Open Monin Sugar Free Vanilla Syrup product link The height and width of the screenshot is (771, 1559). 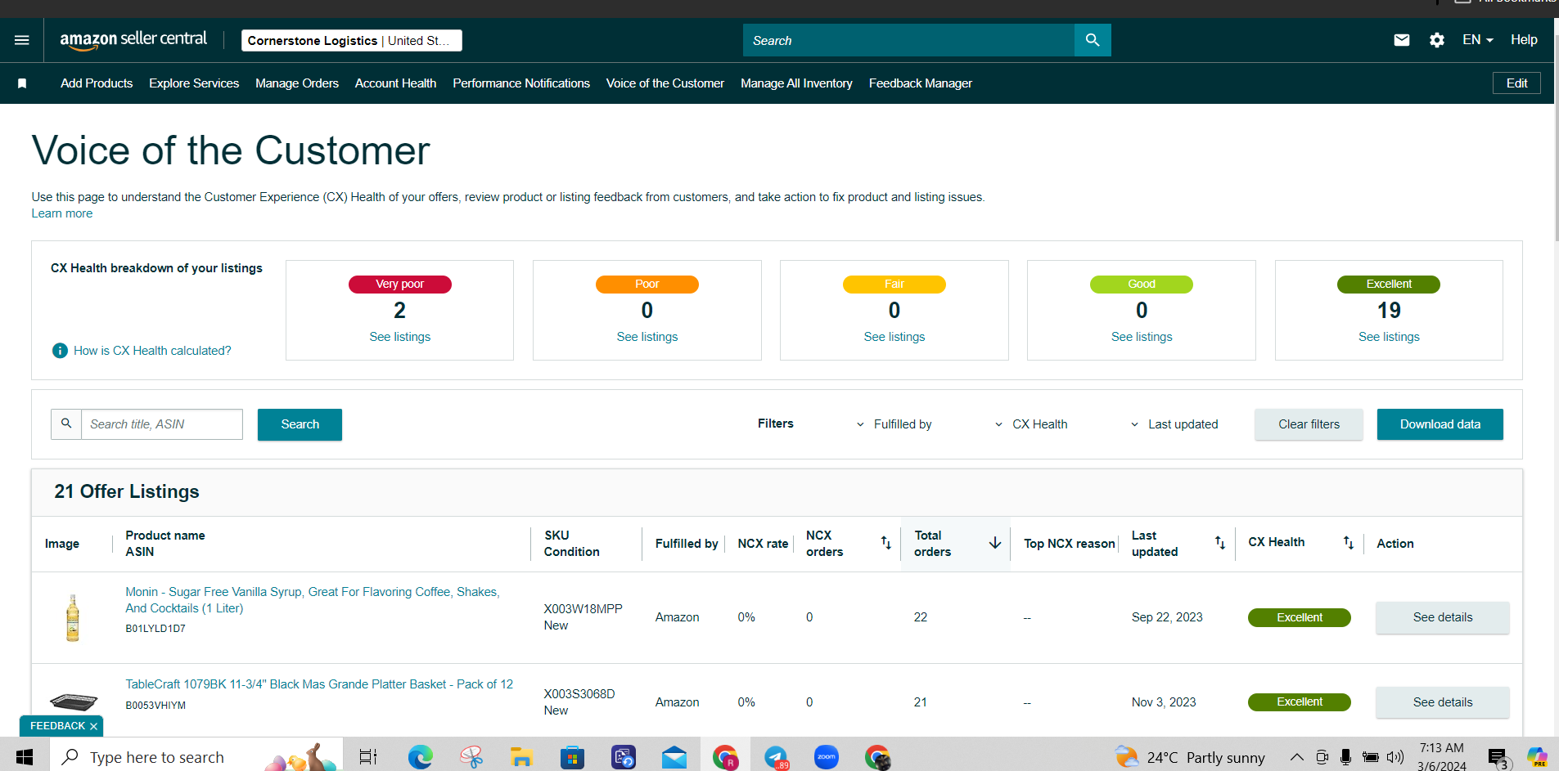312,600
